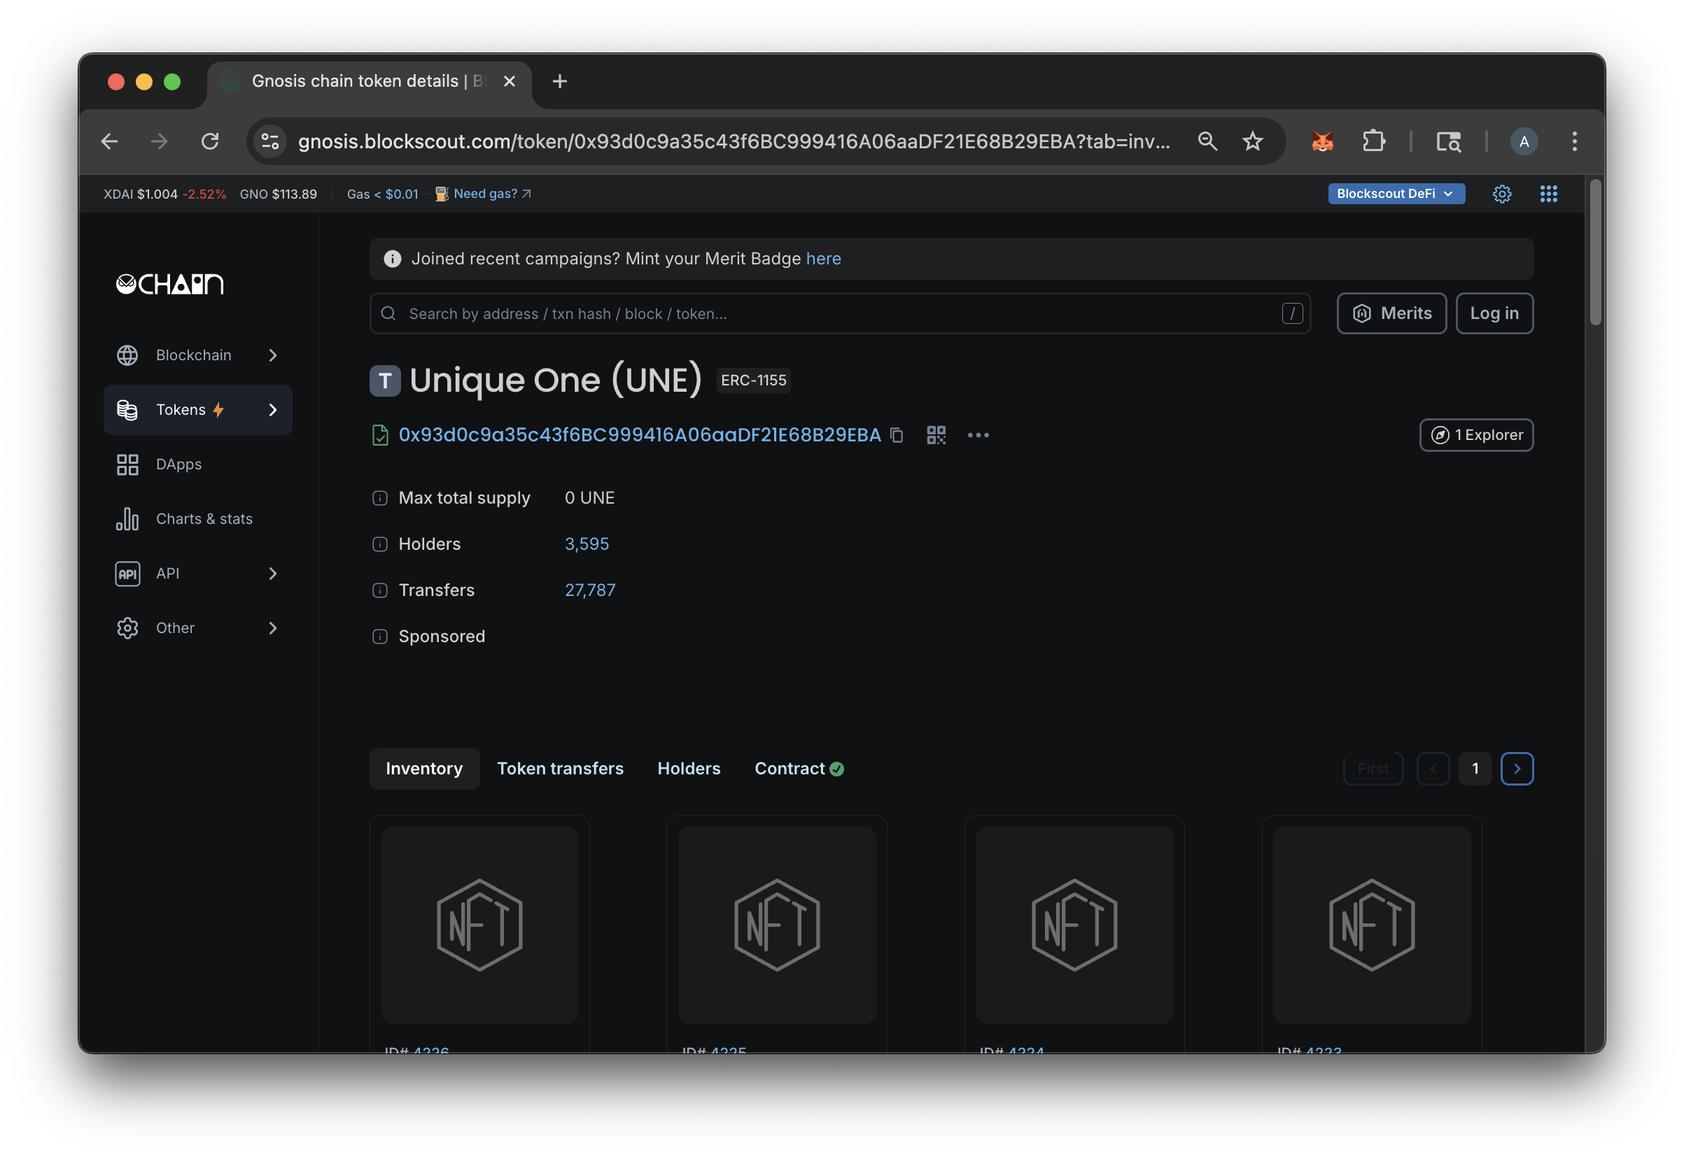View the 3,595 holders link

[586, 544]
